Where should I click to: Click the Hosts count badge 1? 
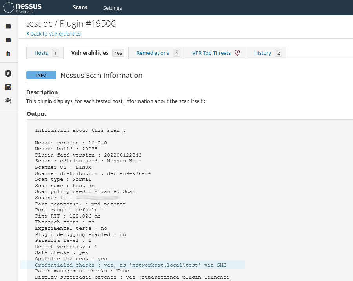point(55,53)
